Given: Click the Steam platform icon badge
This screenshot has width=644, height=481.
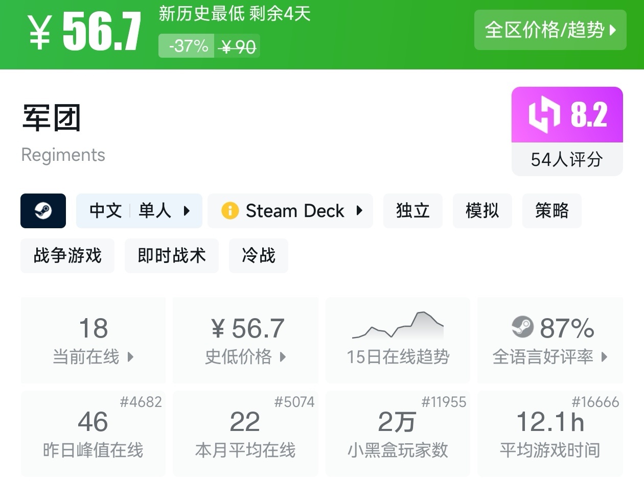Looking at the screenshot, I should pos(43,211).
